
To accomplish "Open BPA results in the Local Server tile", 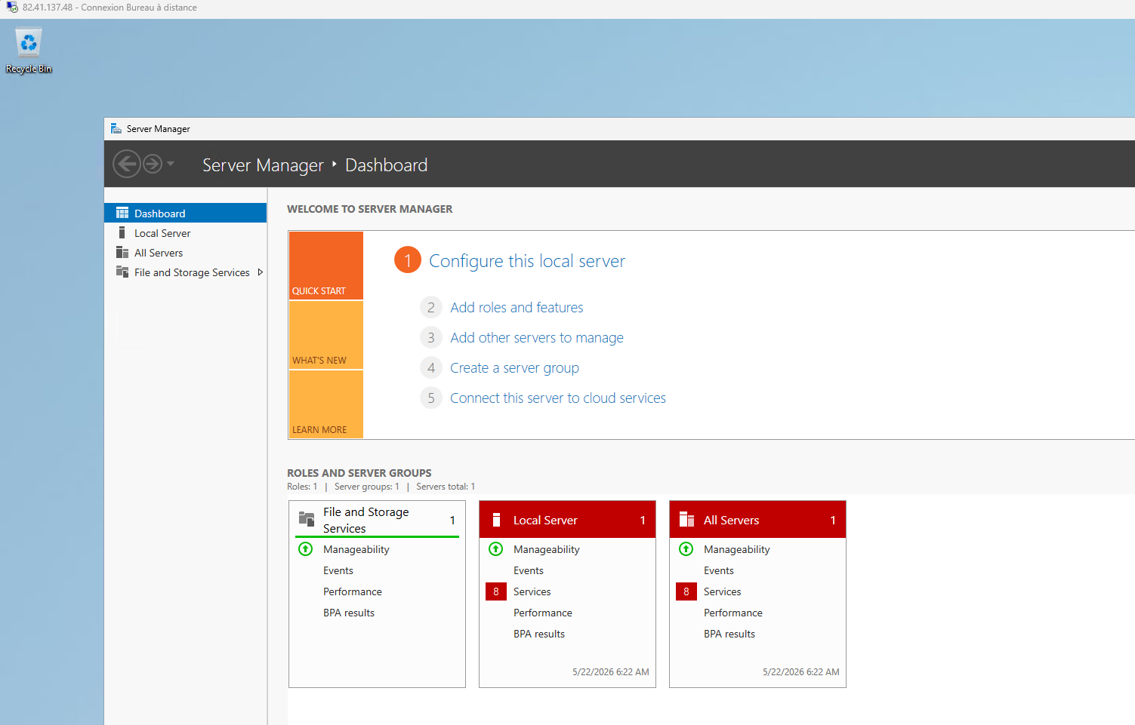I will pyautogui.click(x=539, y=634).
